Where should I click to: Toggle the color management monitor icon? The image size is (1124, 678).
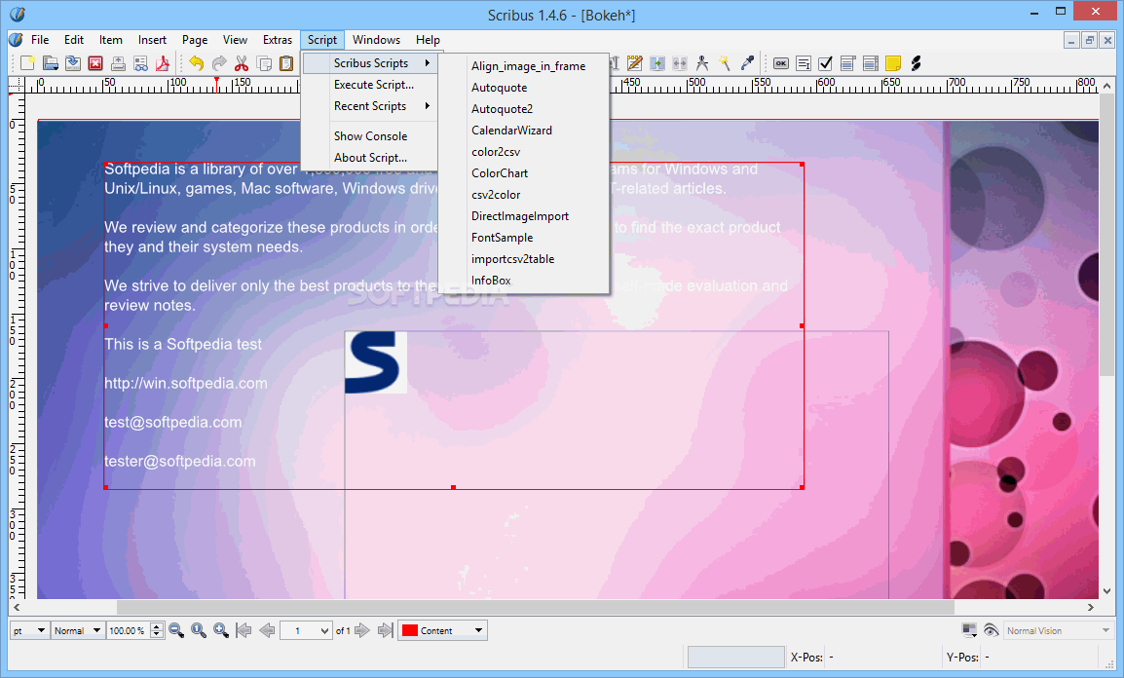(x=969, y=630)
